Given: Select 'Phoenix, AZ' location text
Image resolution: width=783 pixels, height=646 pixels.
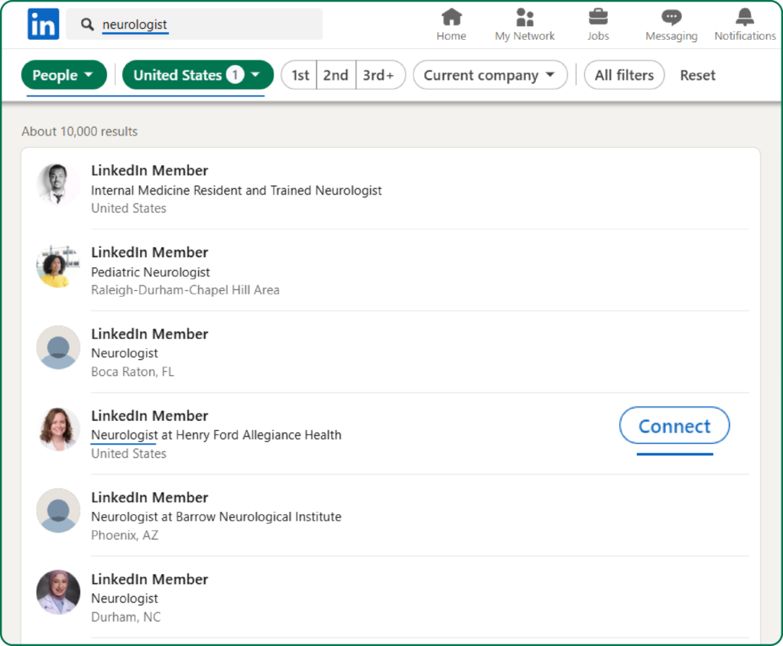Looking at the screenshot, I should pyautogui.click(x=125, y=535).
